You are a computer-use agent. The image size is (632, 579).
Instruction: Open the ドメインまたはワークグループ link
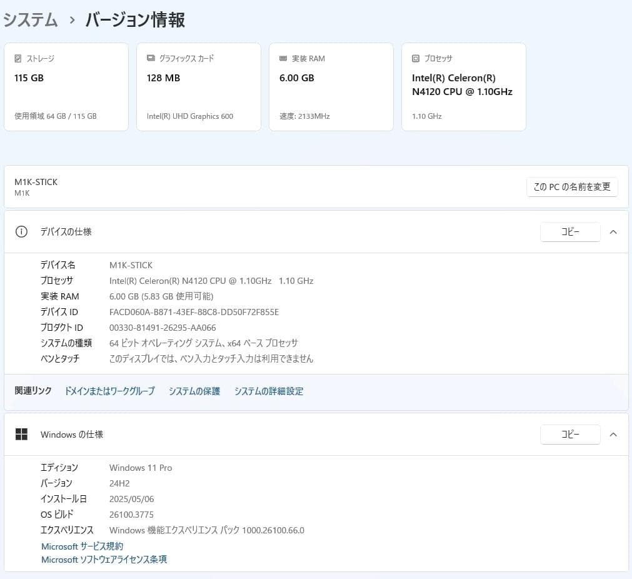[109, 390]
